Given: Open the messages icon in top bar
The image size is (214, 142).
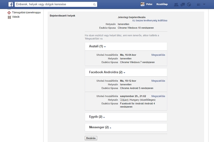Looking at the screenshot, I should tap(183, 5).
